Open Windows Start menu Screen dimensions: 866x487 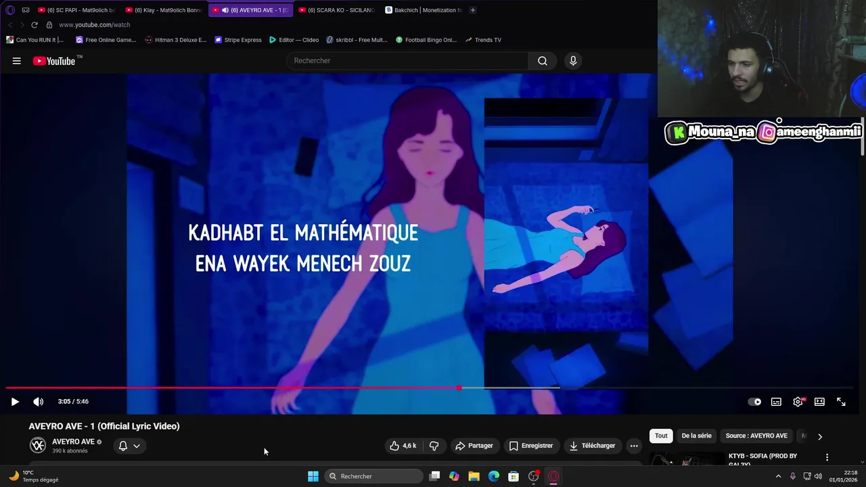[313, 476]
